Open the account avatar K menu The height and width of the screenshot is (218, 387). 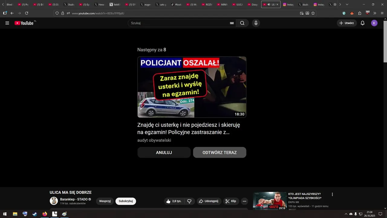point(374,23)
